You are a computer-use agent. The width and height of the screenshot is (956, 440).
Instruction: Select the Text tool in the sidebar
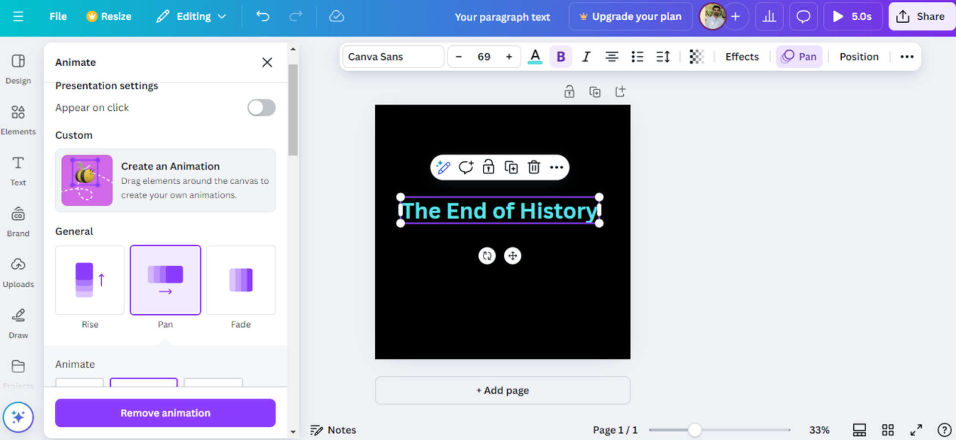[18, 169]
